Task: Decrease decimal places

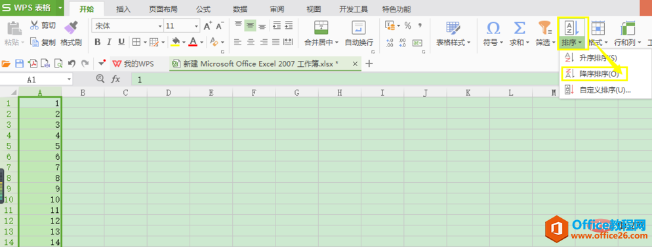Action: click(403, 43)
